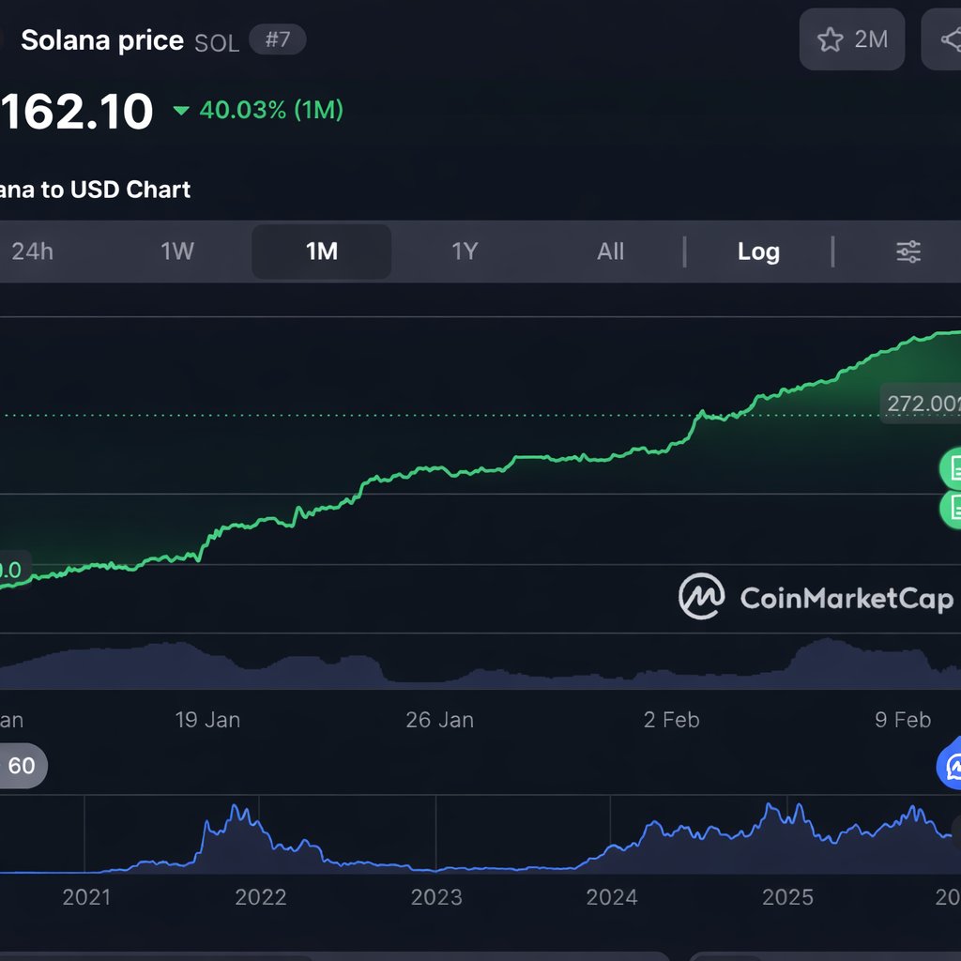This screenshot has width=961, height=961.
Task: Click 2024 on the history navigator
Action: 612,897
